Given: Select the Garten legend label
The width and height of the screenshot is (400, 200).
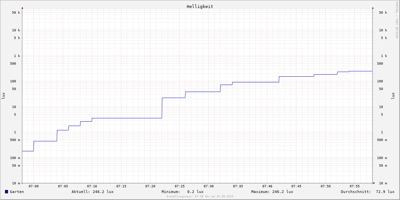Looking at the screenshot, I should click(x=17, y=192).
